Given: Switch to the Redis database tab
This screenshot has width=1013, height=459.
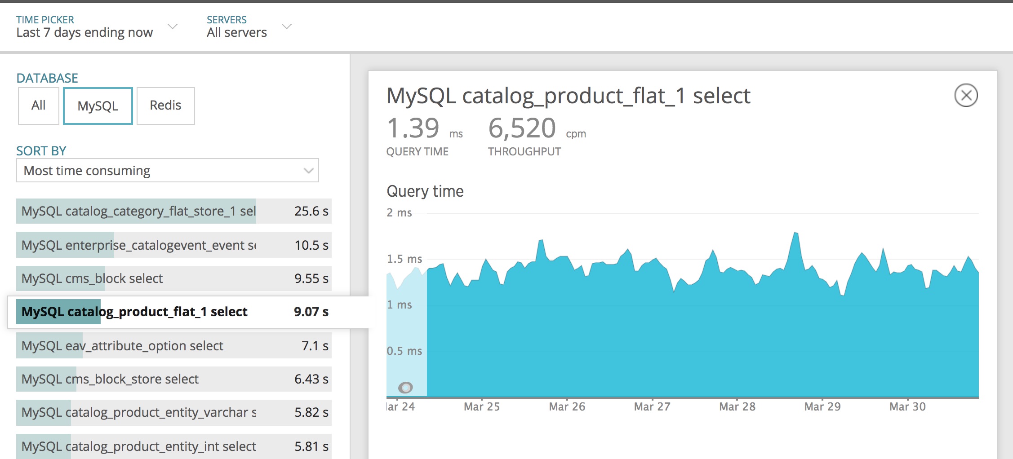Looking at the screenshot, I should click(x=165, y=106).
